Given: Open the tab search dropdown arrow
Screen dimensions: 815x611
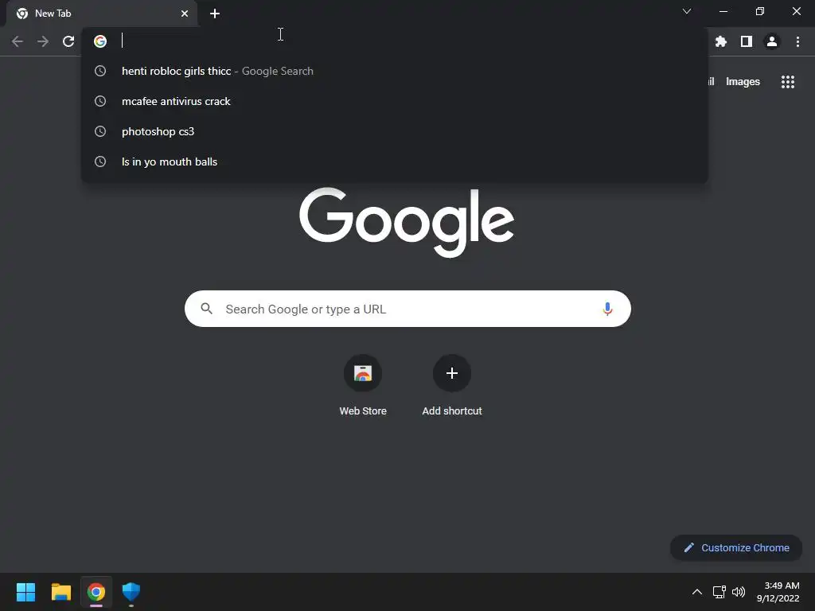Looking at the screenshot, I should tap(687, 11).
